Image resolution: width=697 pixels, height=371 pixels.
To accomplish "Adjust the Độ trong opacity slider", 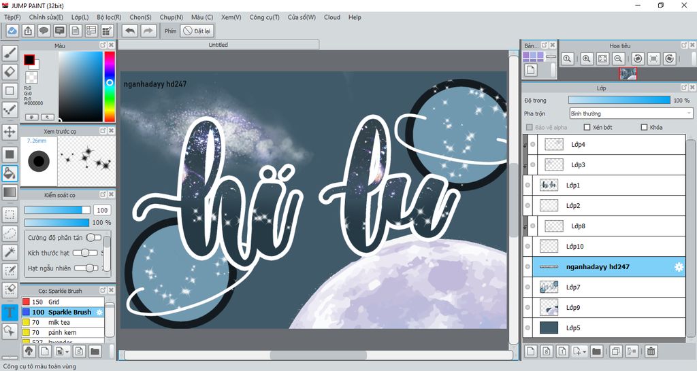I will 619,101.
